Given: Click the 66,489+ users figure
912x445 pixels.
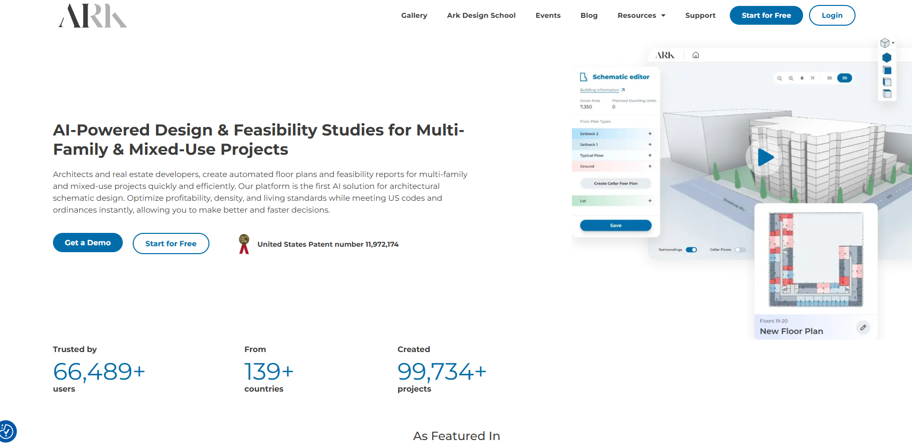Looking at the screenshot, I should coord(99,371).
